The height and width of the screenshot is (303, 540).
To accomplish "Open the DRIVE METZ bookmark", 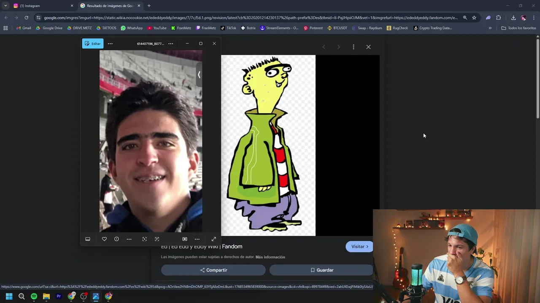I will 79,28.
